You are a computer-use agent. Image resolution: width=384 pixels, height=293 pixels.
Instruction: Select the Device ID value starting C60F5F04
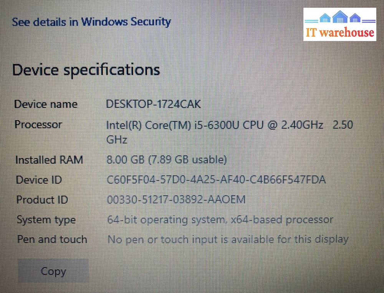(x=216, y=179)
